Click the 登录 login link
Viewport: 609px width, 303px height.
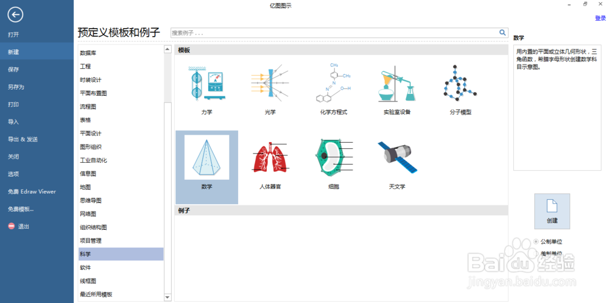pos(600,18)
